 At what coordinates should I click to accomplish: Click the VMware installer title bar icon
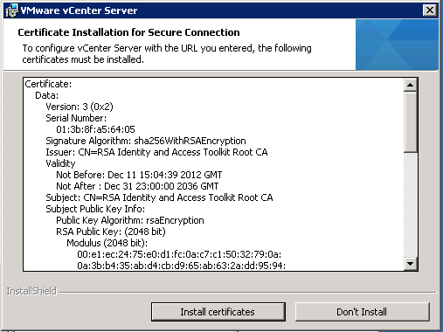11,10
